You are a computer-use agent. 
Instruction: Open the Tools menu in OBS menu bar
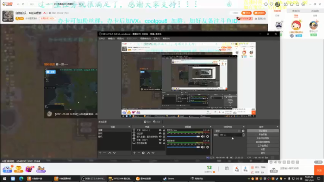pyautogui.click(x=157, y=38)
